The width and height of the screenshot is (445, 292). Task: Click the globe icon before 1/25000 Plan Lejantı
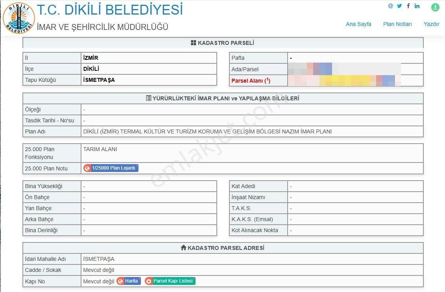click(x=87, y=168)
